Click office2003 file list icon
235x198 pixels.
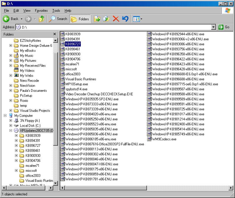[63, 74]
